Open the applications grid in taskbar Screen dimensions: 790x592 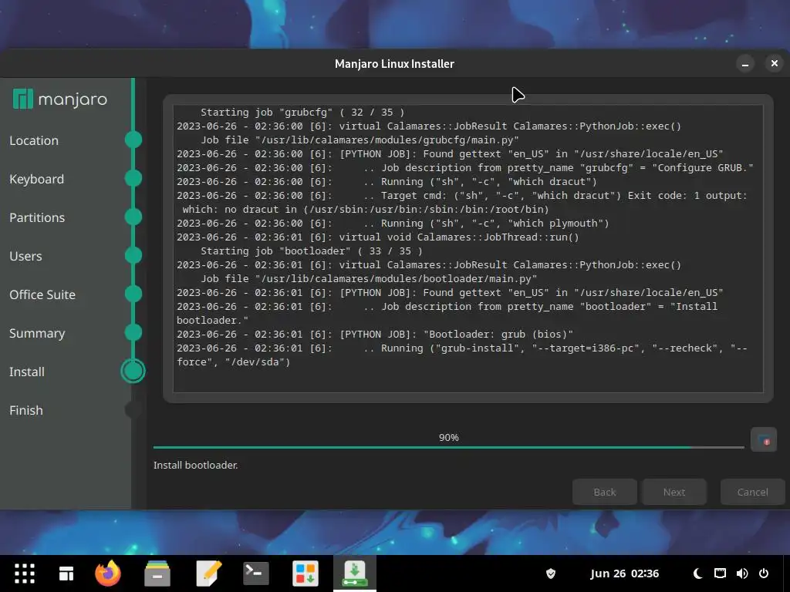point(24,573)
